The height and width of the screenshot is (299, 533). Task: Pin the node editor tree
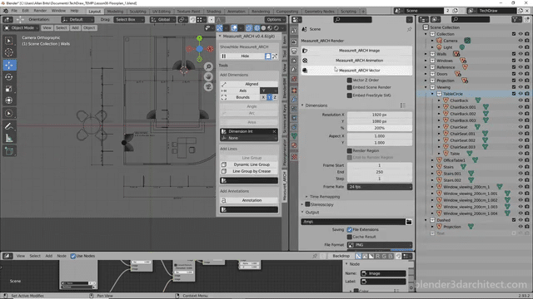coord(315,256)
